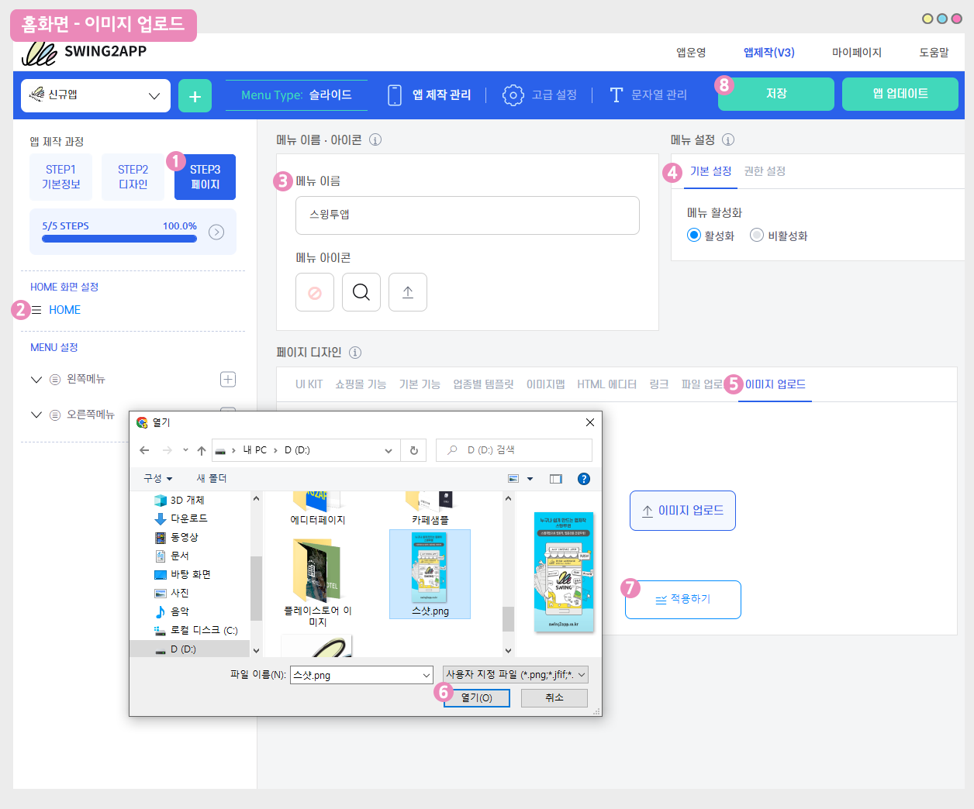The image size is (974, 809).
Task: Add item with plus icon beside 왼쪽메뉴
Action: coord(228,379)
